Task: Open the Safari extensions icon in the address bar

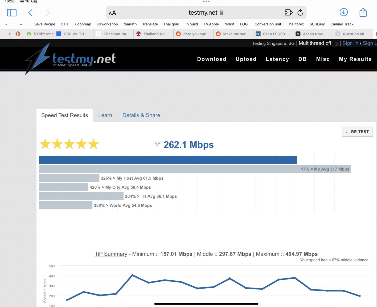Action: 289,13
